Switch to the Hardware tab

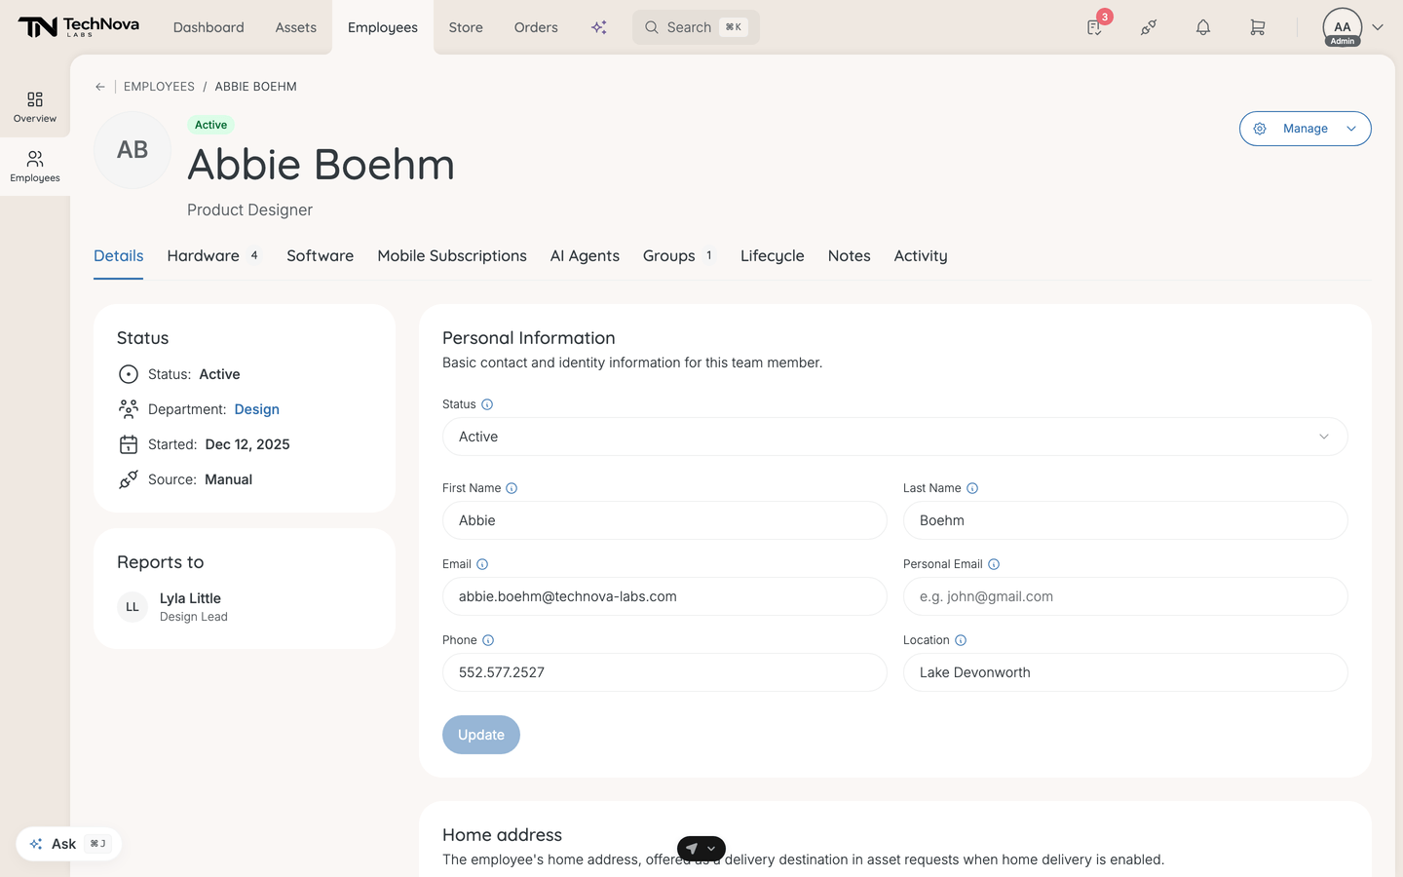tap(213, 255)
